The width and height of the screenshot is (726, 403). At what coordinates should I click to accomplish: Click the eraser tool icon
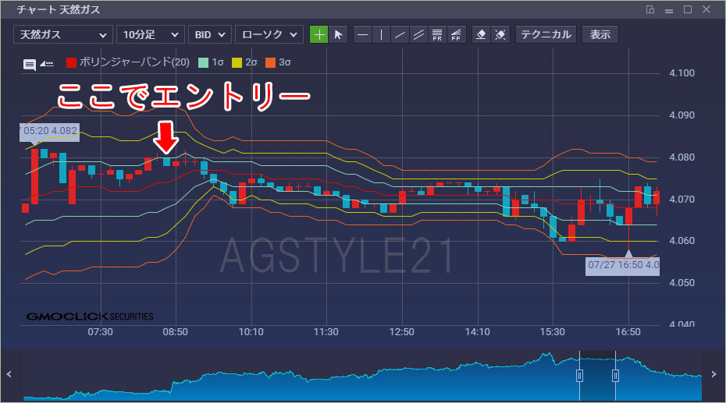[482, 35]
